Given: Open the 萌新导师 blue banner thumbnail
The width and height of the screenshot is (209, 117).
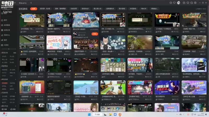Looking at the screenshot, I should point(194,65).
